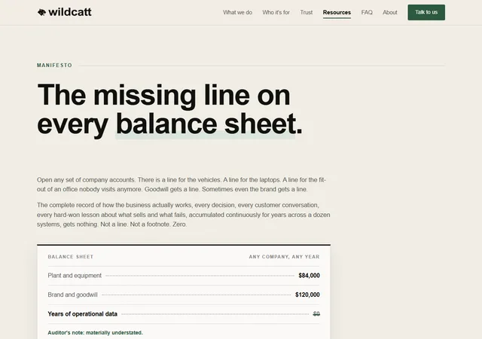The image size is (482, 339).
Task: Open the What we do menu
Action: pos(238,12)
